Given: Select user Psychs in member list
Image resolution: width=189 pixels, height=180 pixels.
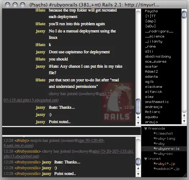Looking at the screenshot, I should point(151,11).
